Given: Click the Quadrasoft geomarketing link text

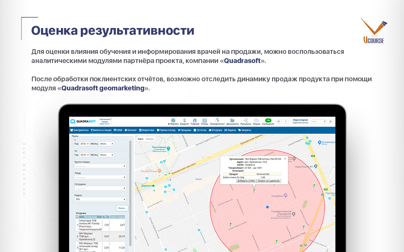Looking at the screenshot, I should tap(103, 88).
